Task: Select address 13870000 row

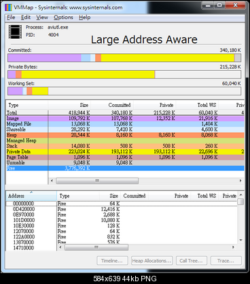Action: [x=122, y=242]
